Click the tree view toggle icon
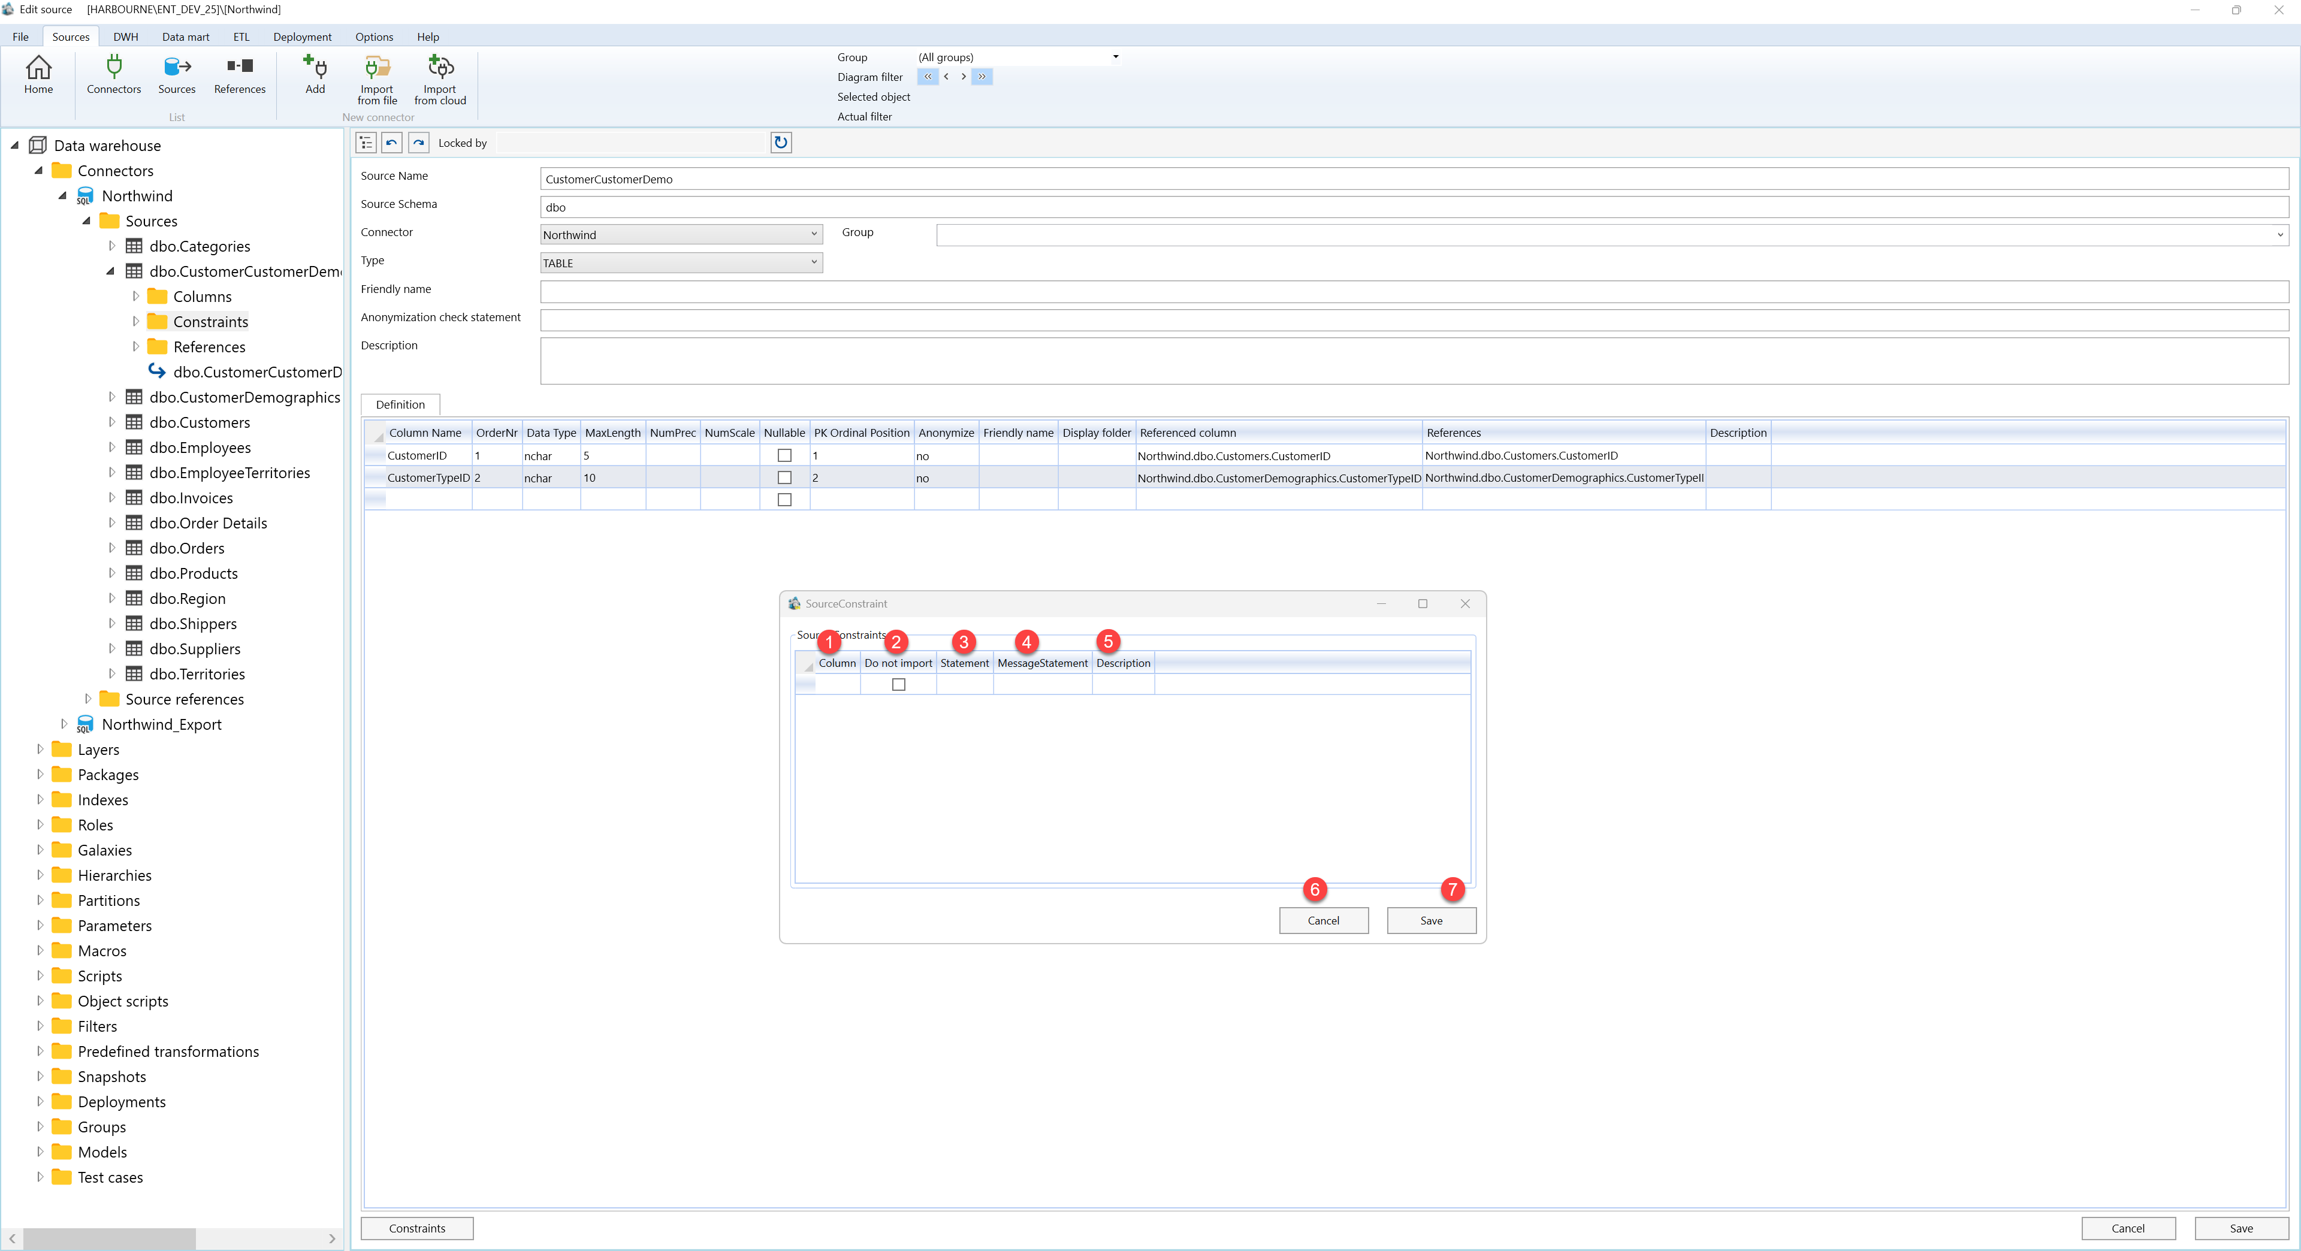 point(366,143)
